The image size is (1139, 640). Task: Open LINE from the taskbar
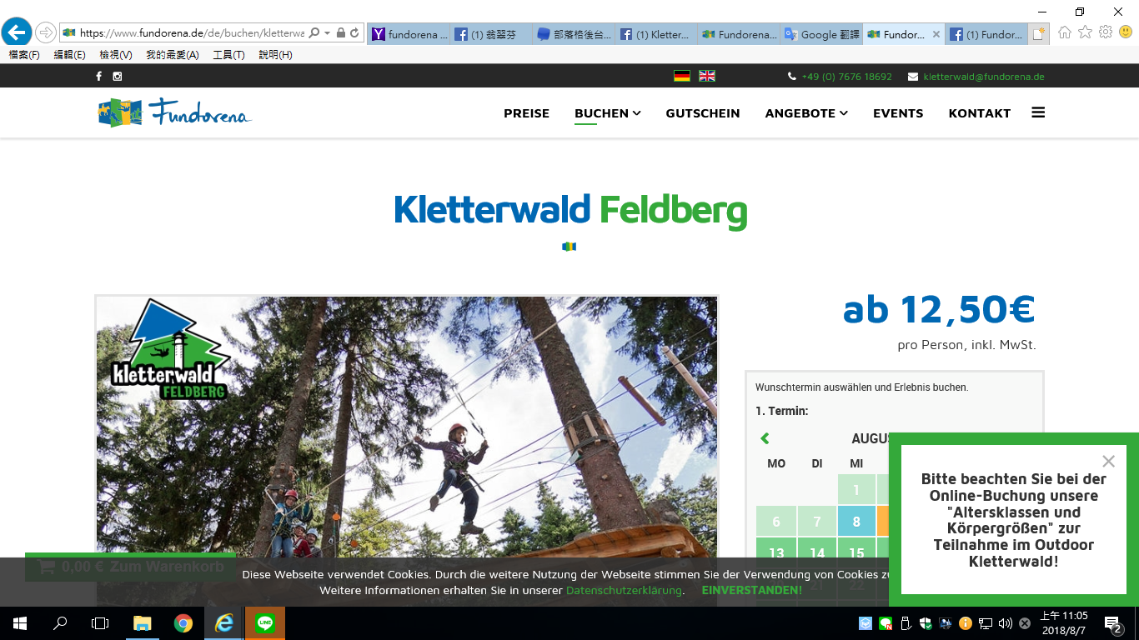[265, 623]
